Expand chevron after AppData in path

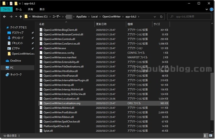coord(89,17)
